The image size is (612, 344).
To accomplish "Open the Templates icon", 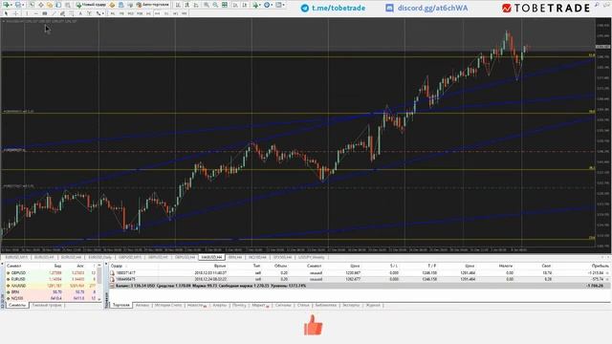I will (278, 5).
